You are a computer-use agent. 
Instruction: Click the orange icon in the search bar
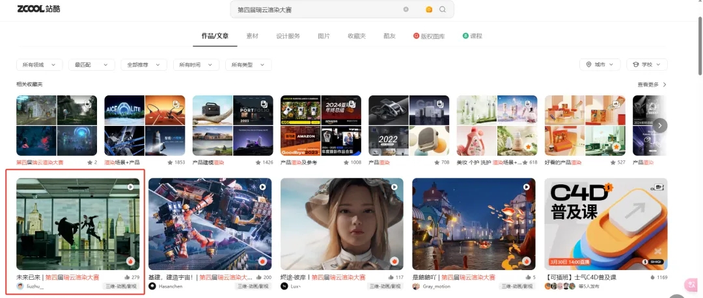[429, 10]
